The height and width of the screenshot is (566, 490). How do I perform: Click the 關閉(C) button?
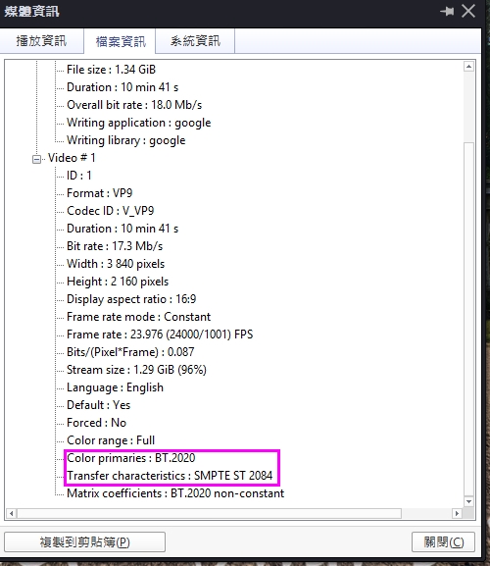[x=444, y=541]
